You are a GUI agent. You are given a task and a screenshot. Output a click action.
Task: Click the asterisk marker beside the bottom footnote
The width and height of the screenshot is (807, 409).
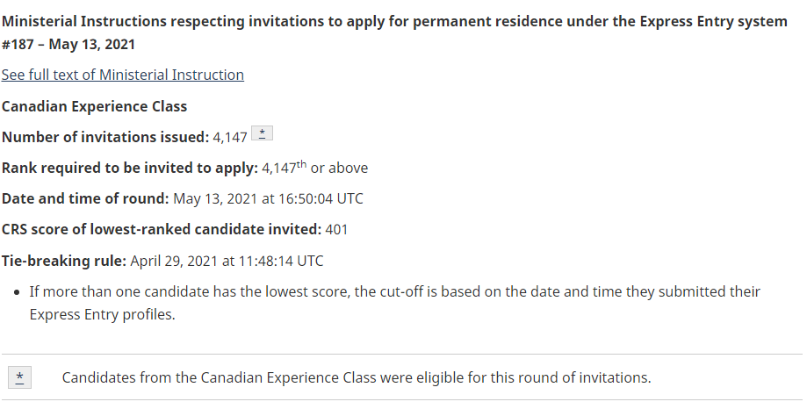click(x=19, y=377)
